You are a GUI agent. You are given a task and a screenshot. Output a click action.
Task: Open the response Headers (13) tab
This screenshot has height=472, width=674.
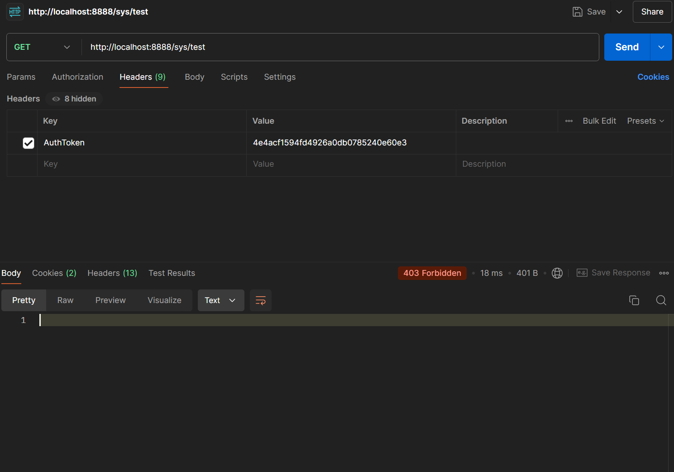pos(112,273)
